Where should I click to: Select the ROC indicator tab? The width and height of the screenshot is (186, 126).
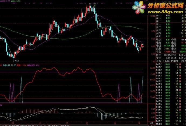(49, 125)
